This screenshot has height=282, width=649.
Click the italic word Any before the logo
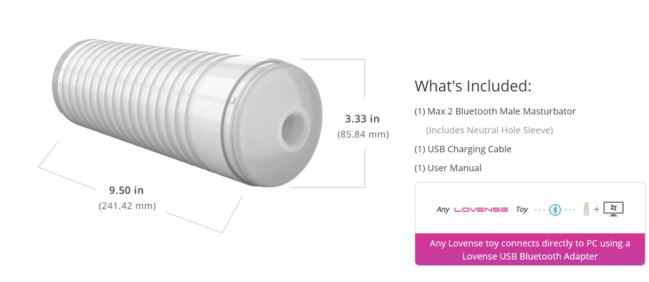coord(443,209)
